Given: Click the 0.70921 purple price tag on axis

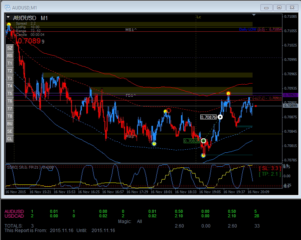Looking at the screenshot, I should (291, 95).
